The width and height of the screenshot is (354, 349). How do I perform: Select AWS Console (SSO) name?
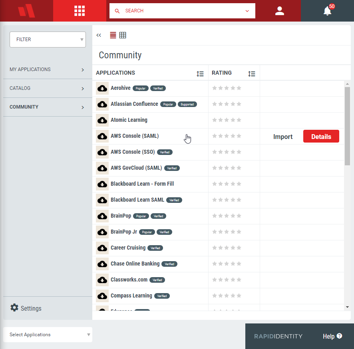[133, 152]
